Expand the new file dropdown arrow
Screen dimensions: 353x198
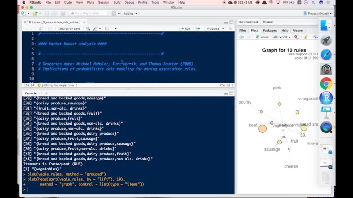pyautogui.click(x=28, y=14)
